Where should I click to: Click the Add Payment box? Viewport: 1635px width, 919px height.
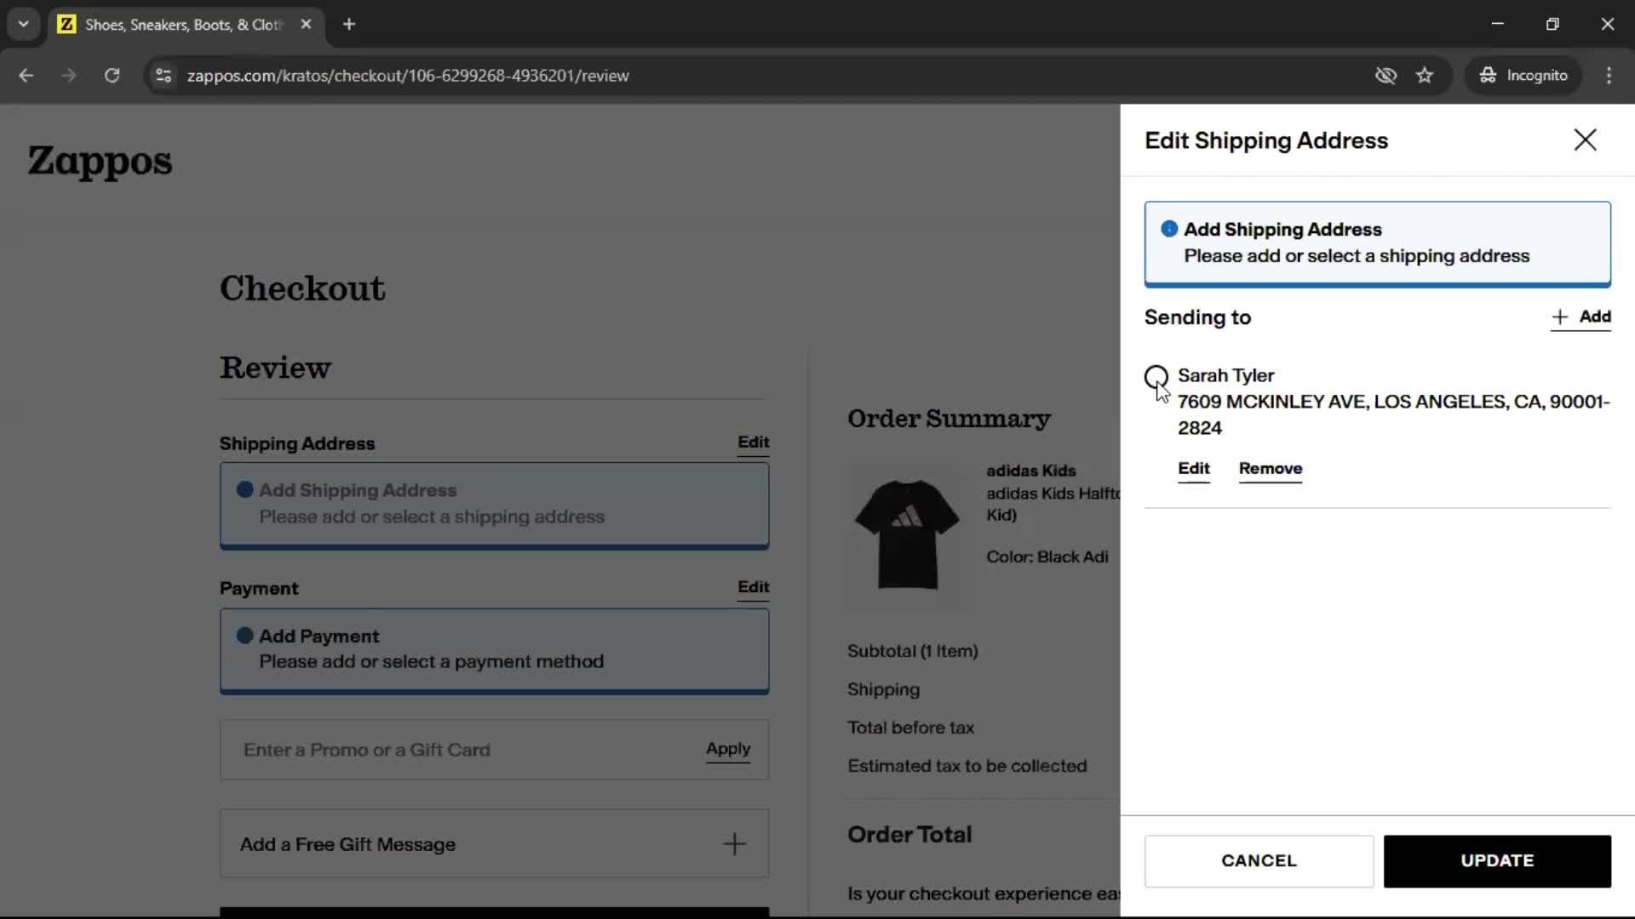point(494,650)
